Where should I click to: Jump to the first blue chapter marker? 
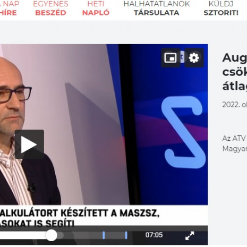coord(104,235)
